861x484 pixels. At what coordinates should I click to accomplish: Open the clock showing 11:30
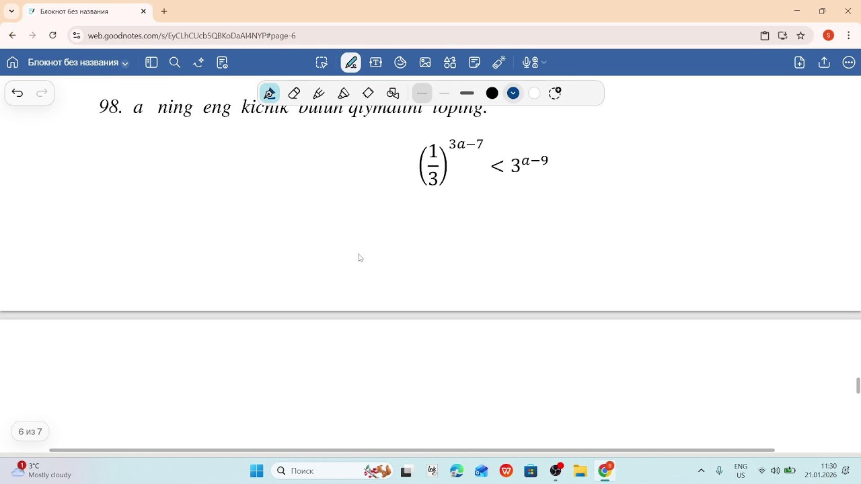(x=821, y=471)
